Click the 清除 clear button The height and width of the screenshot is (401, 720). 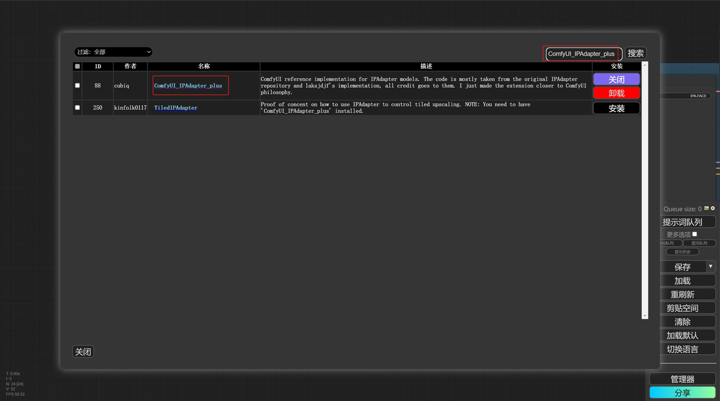pos(683,322)
